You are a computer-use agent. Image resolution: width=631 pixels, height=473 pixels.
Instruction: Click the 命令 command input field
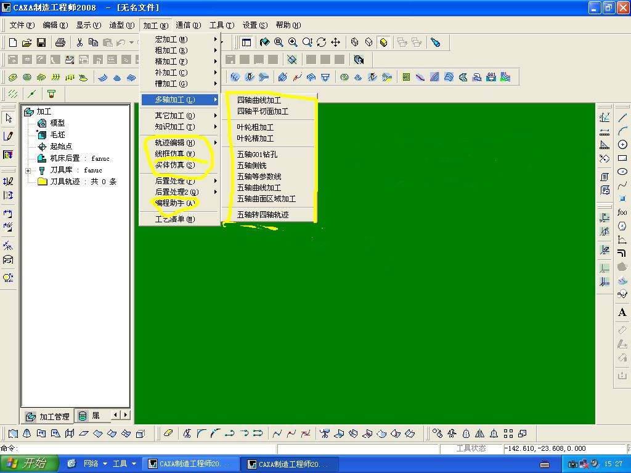click(x=147, y=448)
